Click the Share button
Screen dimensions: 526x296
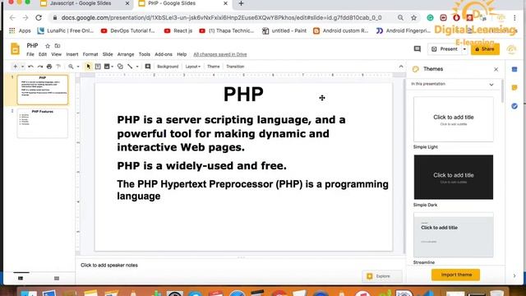coord(485,49)
